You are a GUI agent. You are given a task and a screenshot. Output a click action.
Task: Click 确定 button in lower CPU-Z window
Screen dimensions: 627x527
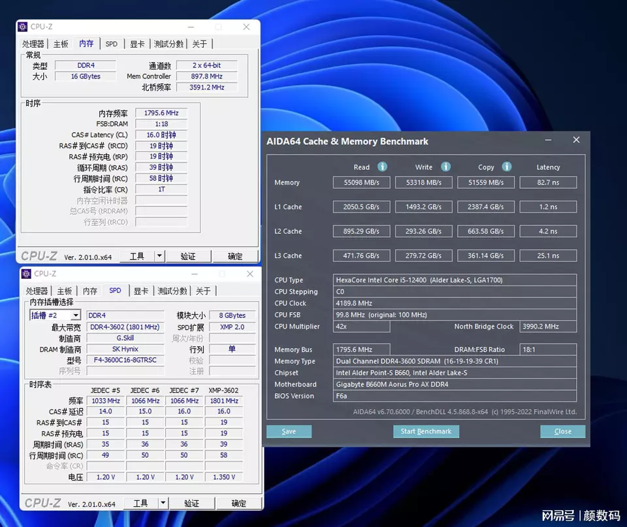239,503
